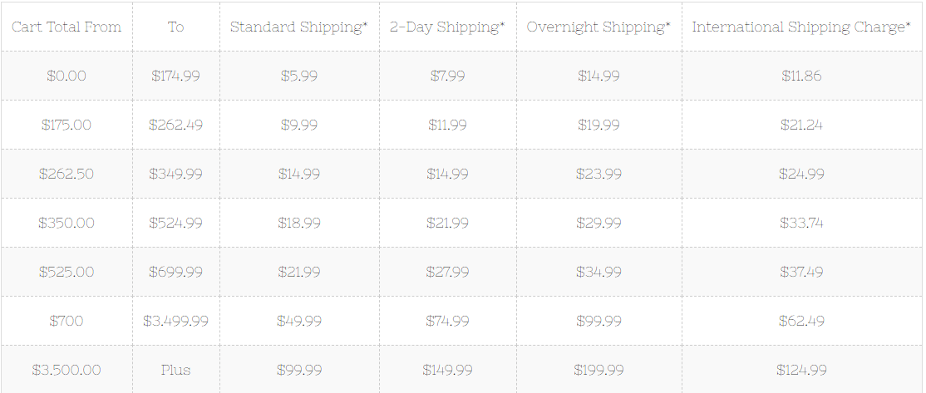Select the $199.99 overnight shipping price
This screenshot has height=393, width=926.
pos(598,370)
